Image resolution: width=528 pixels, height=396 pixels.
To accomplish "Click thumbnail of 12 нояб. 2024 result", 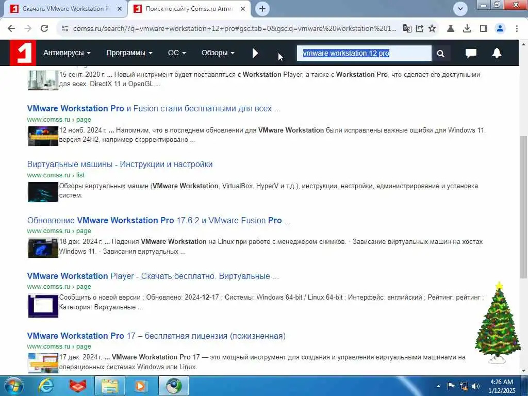I will point(43,136).
